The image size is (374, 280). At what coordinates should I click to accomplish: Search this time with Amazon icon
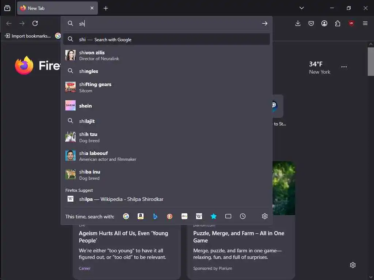click(141, 216)
